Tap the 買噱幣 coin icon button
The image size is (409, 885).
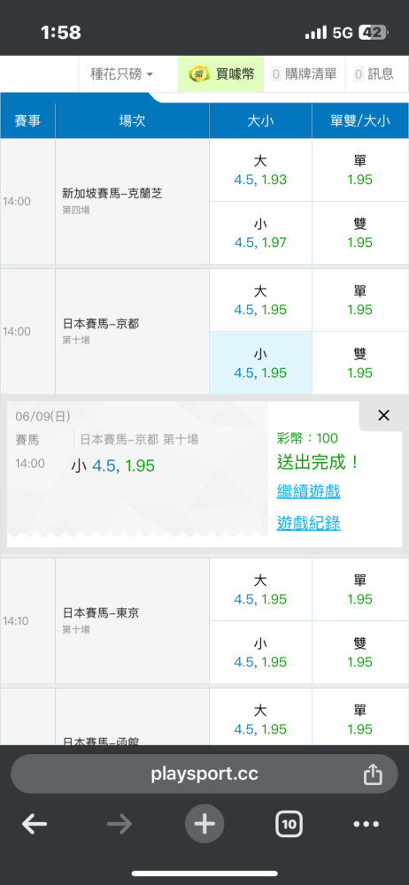(x=220, y=74)
